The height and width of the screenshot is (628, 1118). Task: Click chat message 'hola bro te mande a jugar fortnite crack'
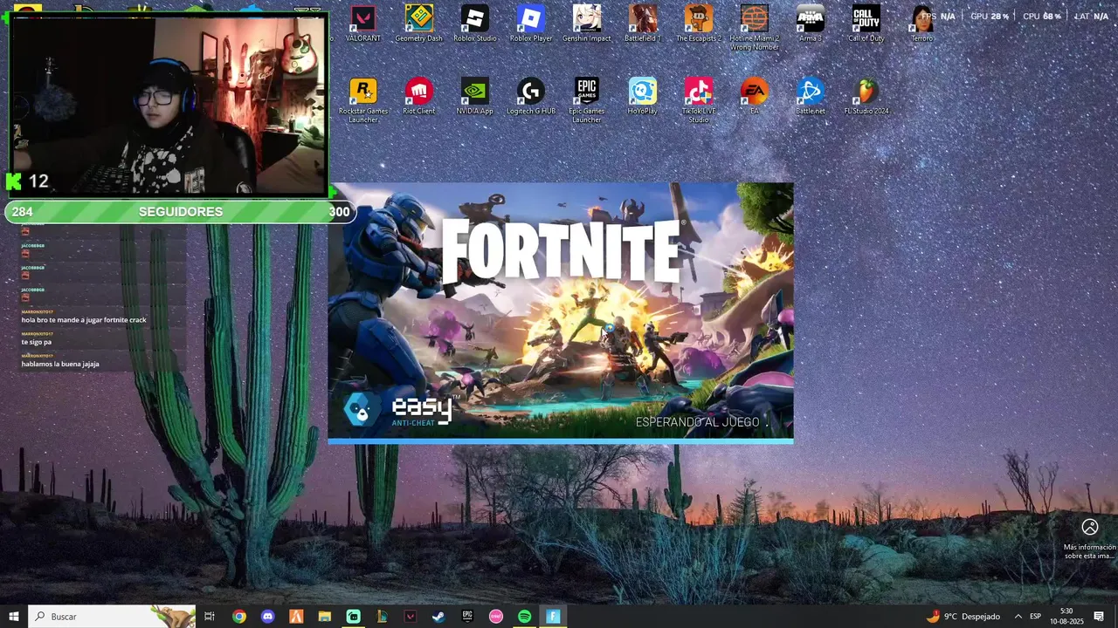coord(84,320)
